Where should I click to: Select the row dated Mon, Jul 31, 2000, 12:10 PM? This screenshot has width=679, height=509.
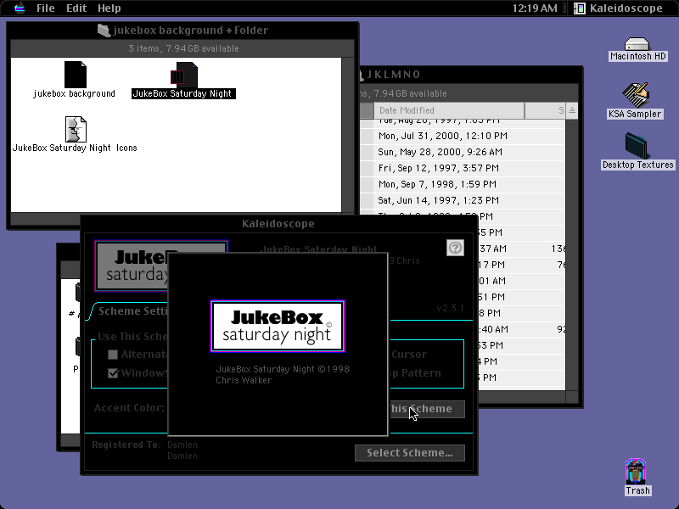point(463,136)
